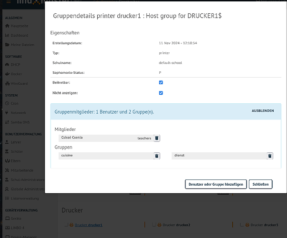
Task: Open the Drucker drucker1 link
Action: coord(88,225)
